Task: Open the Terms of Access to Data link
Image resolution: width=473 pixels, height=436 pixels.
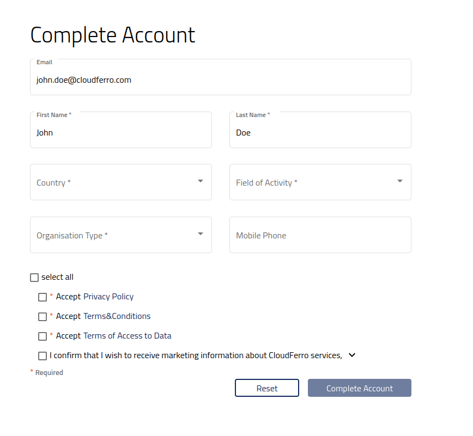Action: (128, 336)
